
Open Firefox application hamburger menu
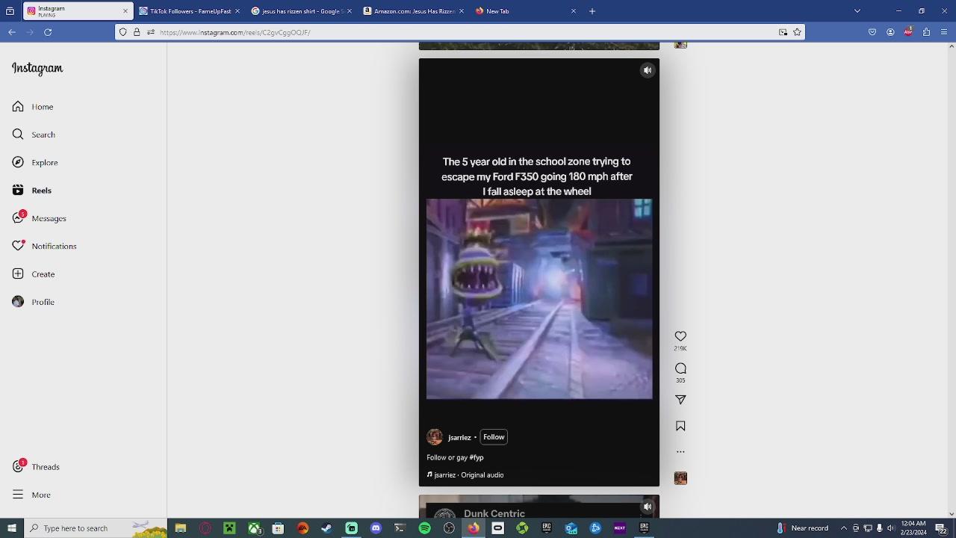tap(944, 32)
